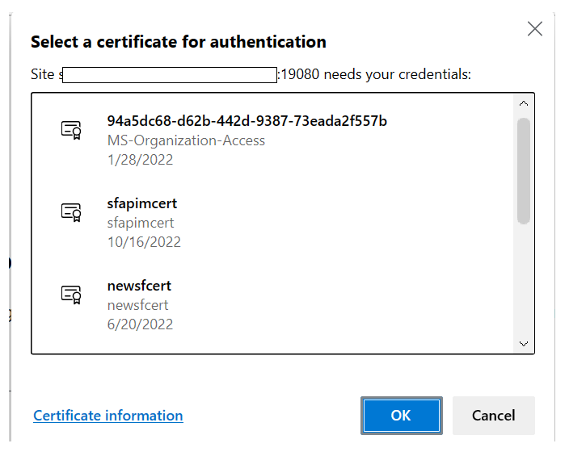Choose the bold newsfcert certificate title
This screenshot has height=456, width=569.
[x=139, y=286]
